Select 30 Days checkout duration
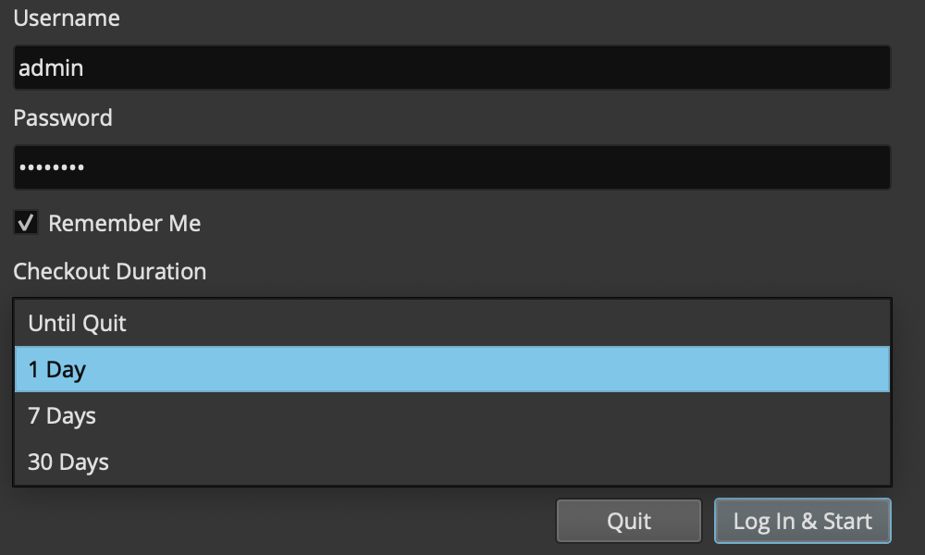The width and height of the screenshot is (925, 555). 451,462
